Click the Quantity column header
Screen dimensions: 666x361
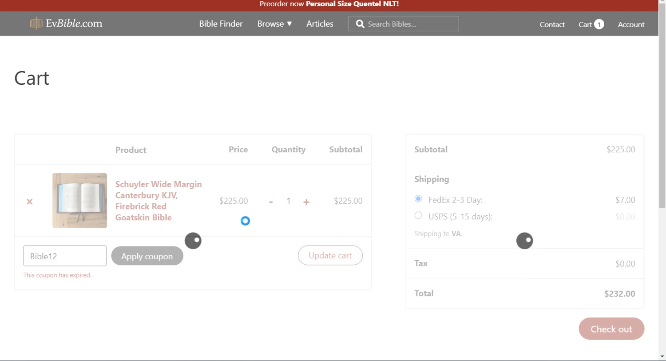coord(289,150)
